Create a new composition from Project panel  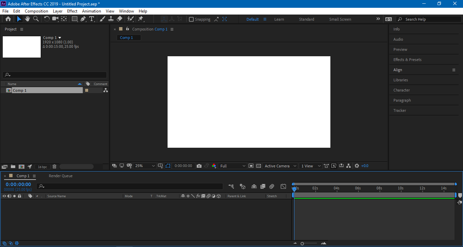[x=21, y=167]
